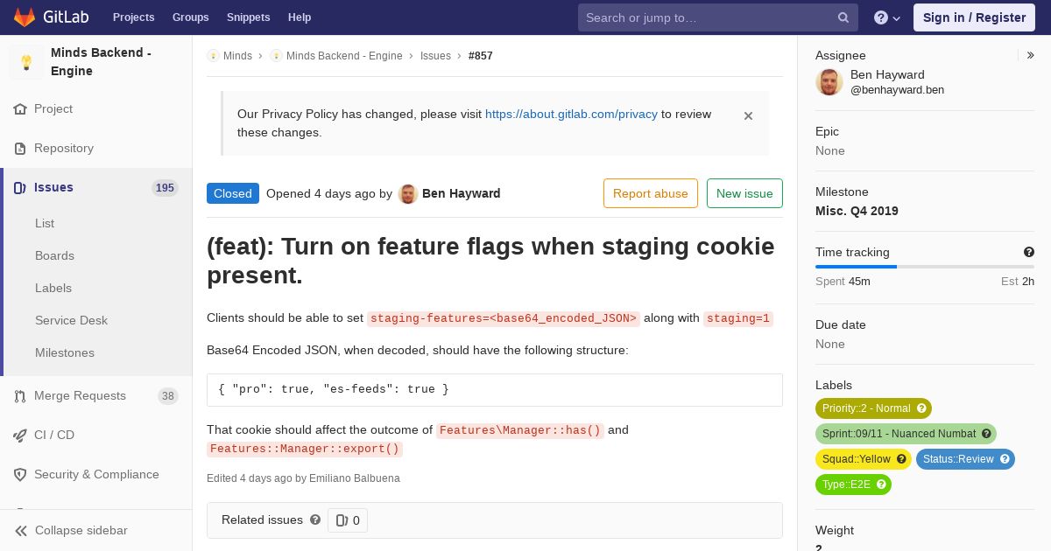Click Ben Hayward's avatar next to Opened by
1051x551 pixels.
click(407, 194)
